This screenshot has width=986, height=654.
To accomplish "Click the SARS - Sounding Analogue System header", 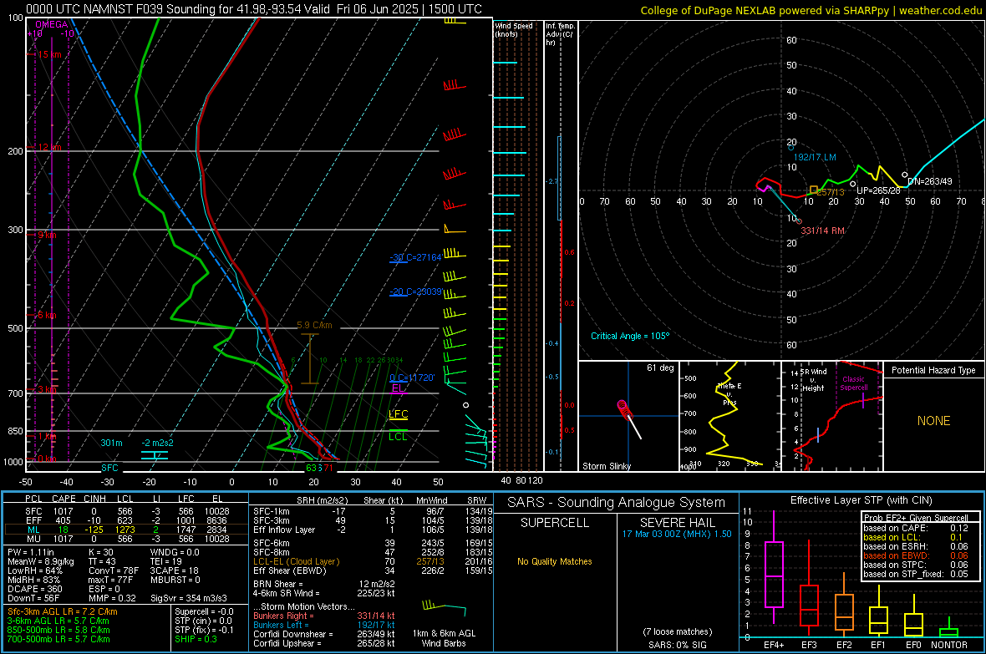I will point(617,503).
